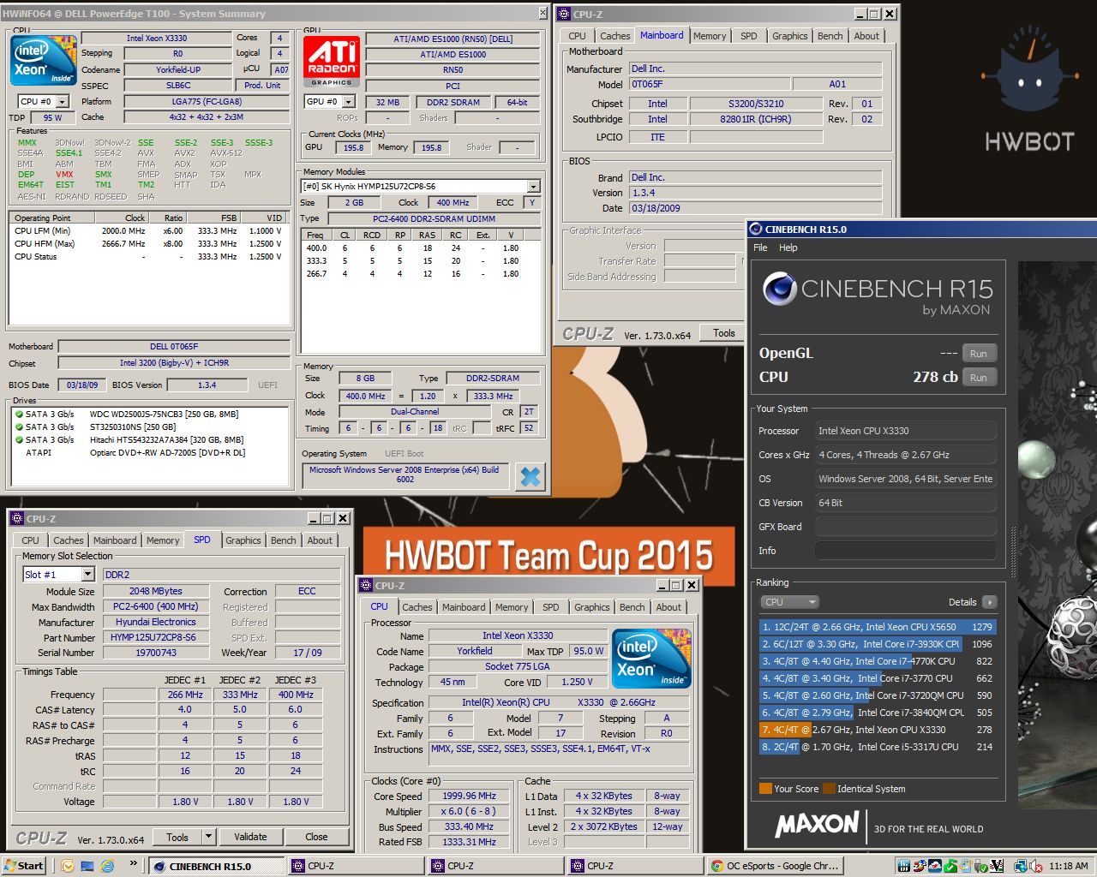
Task: Click the Intel Xeon logo in HWiNFO summary
Action: click(x=44, y=61)
